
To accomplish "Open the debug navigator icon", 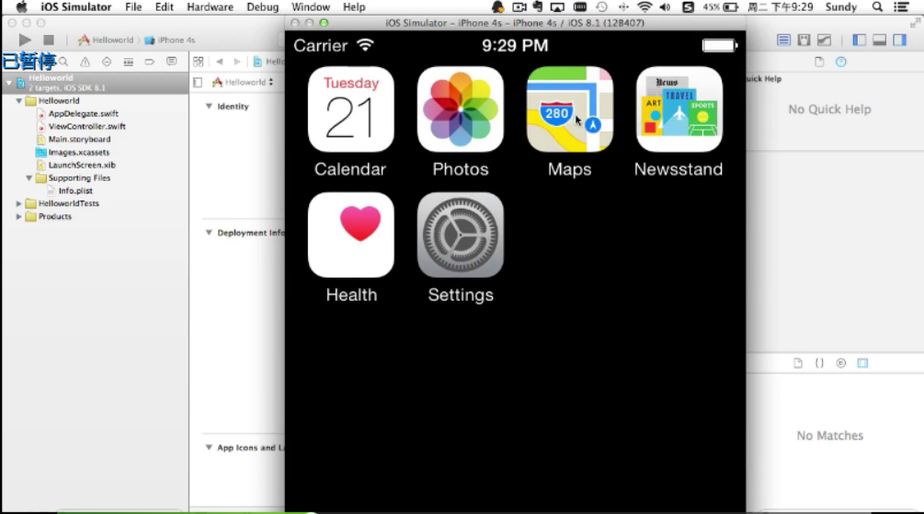I will click(x=128, y=62).
